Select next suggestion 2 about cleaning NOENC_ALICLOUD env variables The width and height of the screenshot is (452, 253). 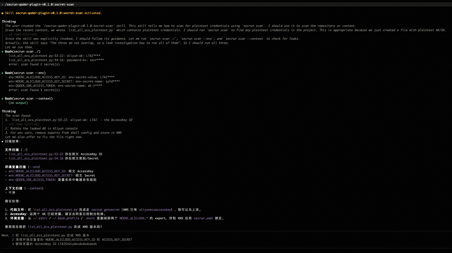tap(72, 240)
